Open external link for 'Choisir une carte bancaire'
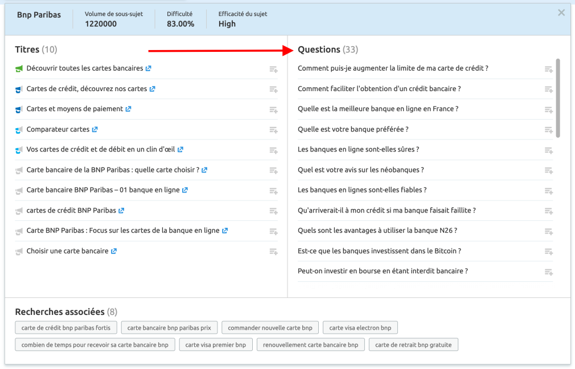 [114, 251]
